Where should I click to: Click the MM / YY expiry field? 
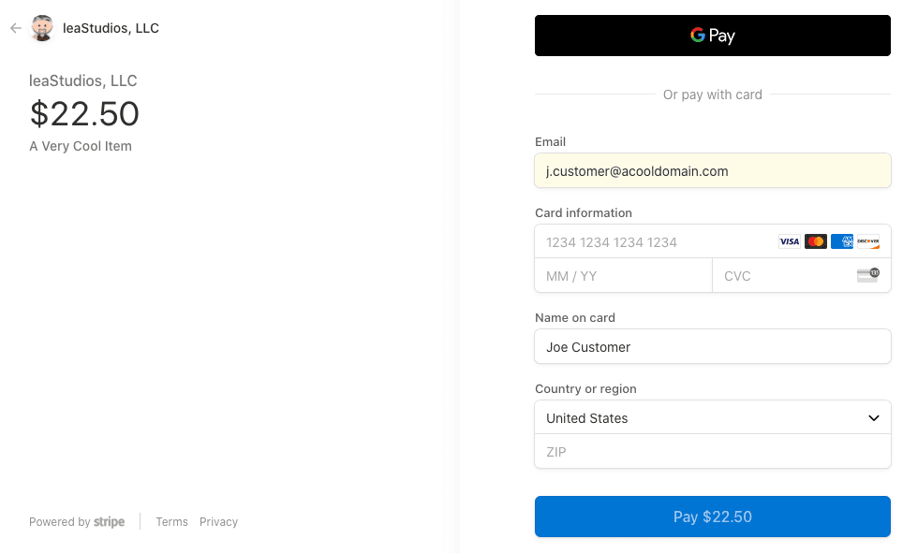(623, 276)
